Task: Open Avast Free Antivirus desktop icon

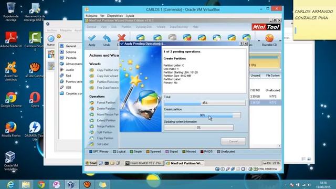Action: click(x=11, y=71)
